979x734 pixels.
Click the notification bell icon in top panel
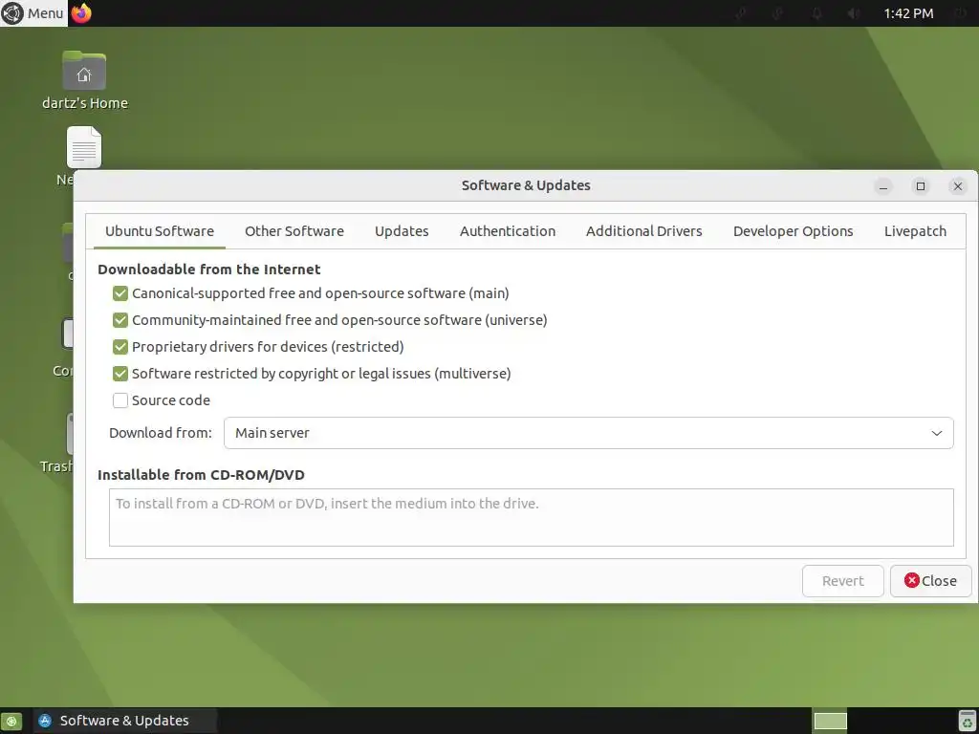pyautogui.click(x=816, y=13)
